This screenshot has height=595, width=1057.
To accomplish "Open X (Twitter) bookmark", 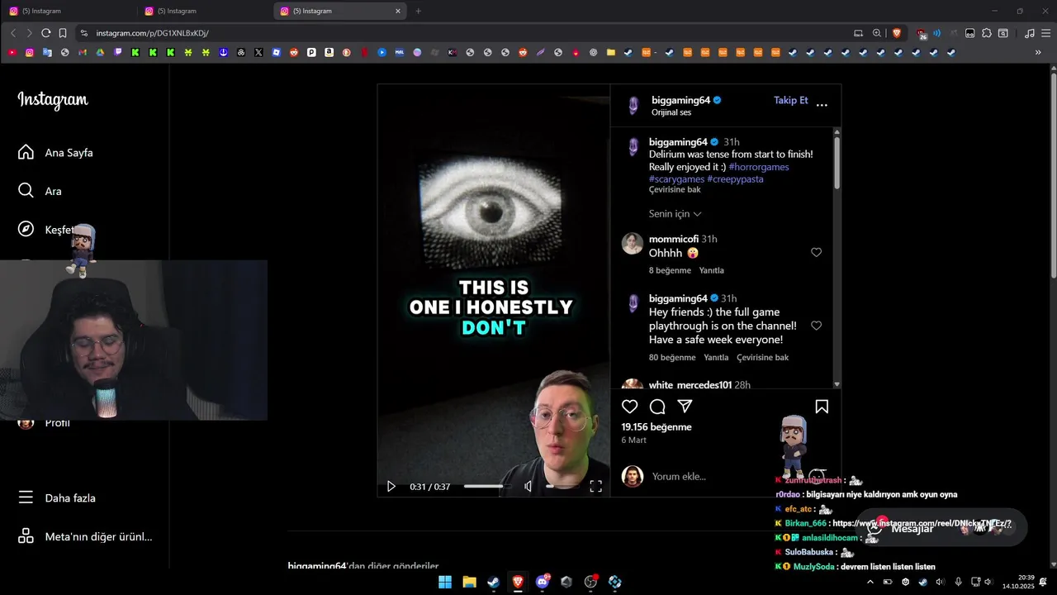I will [x=258, y=52].
